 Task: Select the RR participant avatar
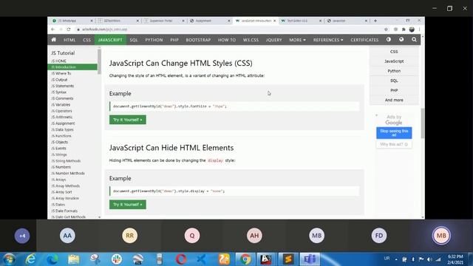pyautogui.click(x=130, y=236)
